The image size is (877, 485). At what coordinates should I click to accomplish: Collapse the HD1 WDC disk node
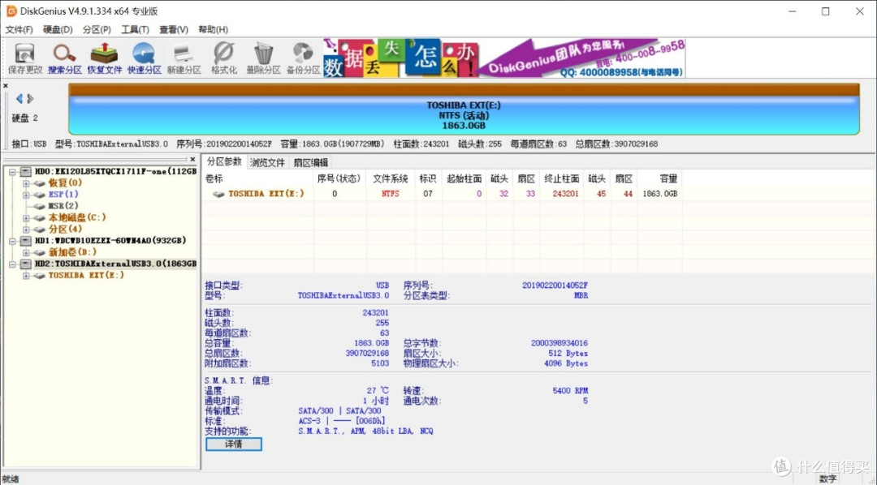pyautogui.click(x=12, y=242)
